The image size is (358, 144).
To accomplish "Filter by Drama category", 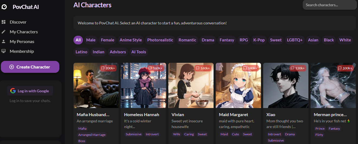I will (208, 40).
